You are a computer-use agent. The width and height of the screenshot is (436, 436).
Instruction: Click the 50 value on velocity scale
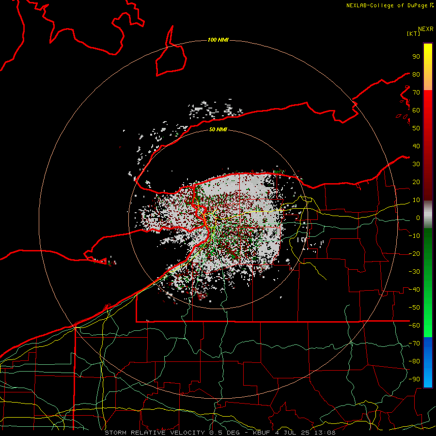pyautogui.click(x=416, y=128)
